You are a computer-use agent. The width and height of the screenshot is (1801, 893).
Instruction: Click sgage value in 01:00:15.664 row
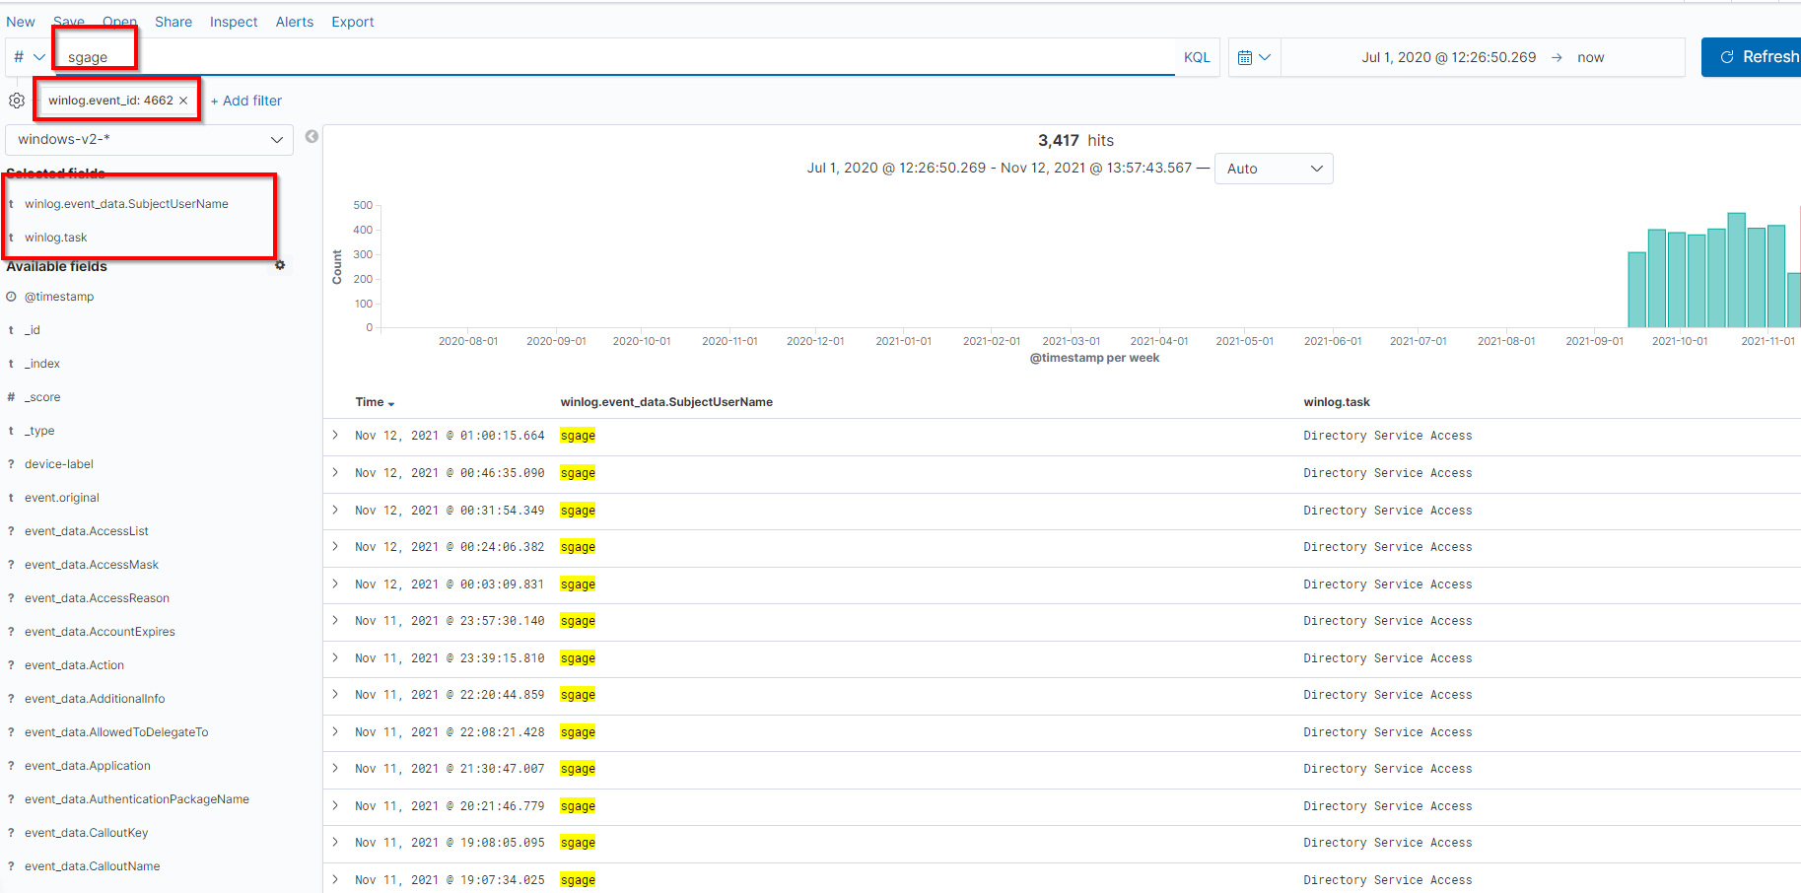(578, 436)
